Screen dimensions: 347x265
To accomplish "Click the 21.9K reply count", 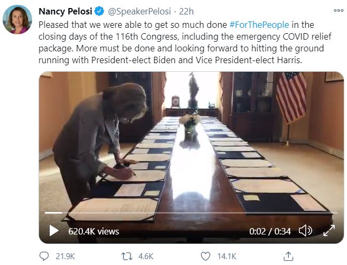I will pyautogui.click(x=65, y=256).
